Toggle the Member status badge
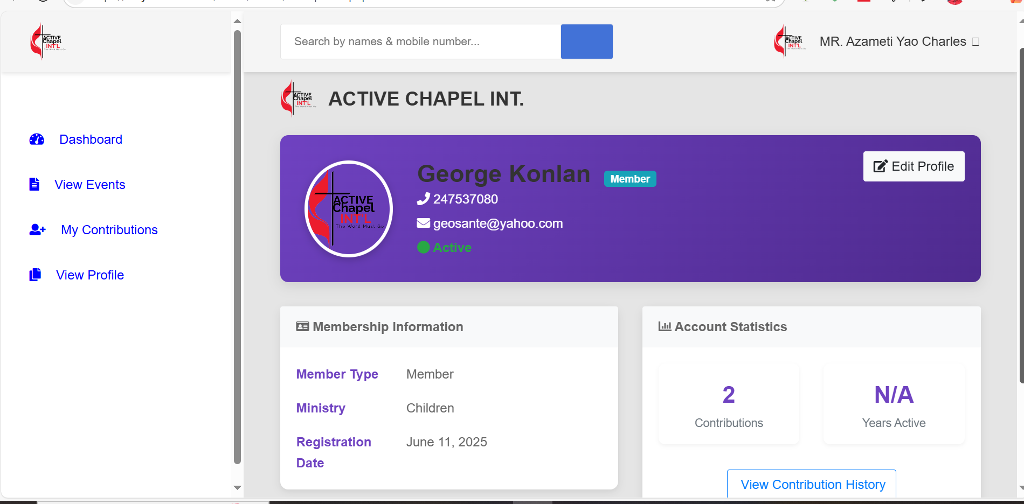Screen dimensions: 1024x504 pyautogui.click(x=629, y=179)
